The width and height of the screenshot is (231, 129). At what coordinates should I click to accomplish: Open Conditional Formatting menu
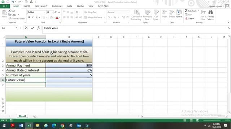click(136, 15)
